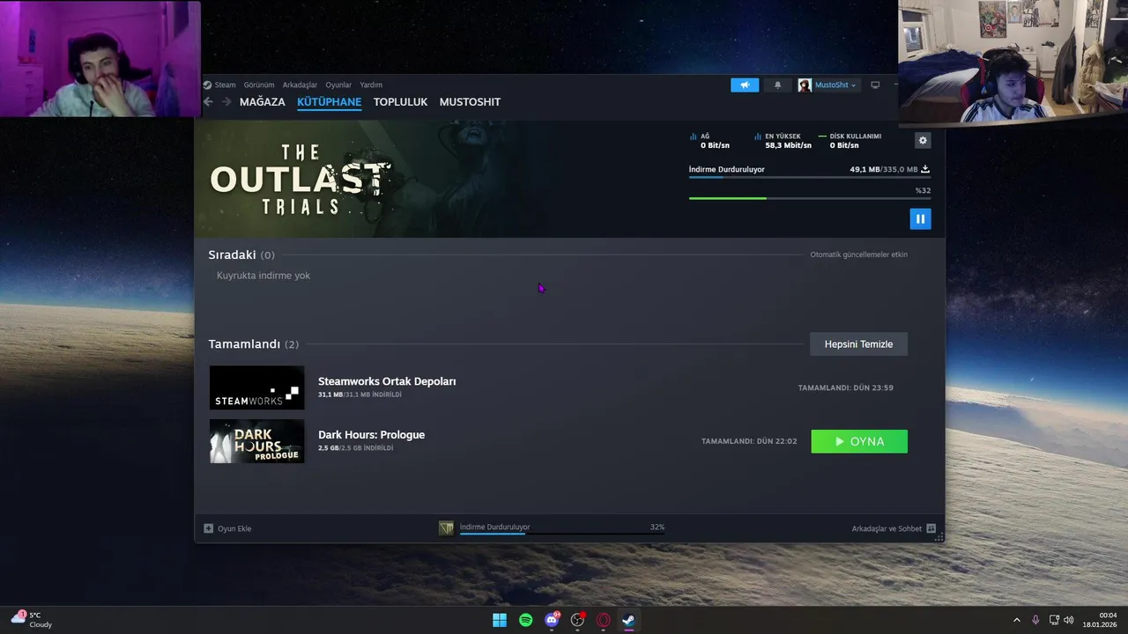
Task: Click the game icon in bottom status bar
Action: click(446, 527)
